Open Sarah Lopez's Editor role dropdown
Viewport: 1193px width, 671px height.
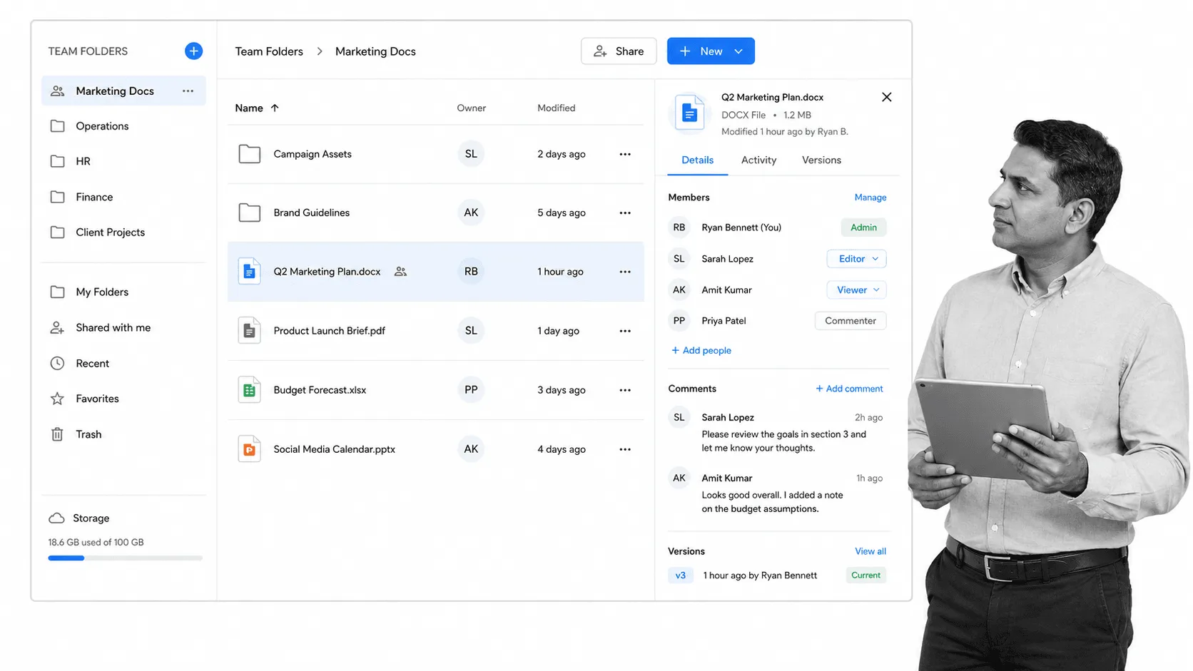pos(856,258)
